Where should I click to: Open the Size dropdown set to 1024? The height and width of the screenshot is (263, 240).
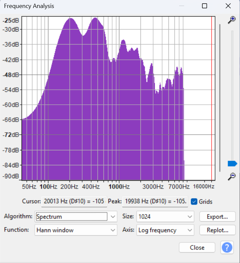tap(165, 217)
